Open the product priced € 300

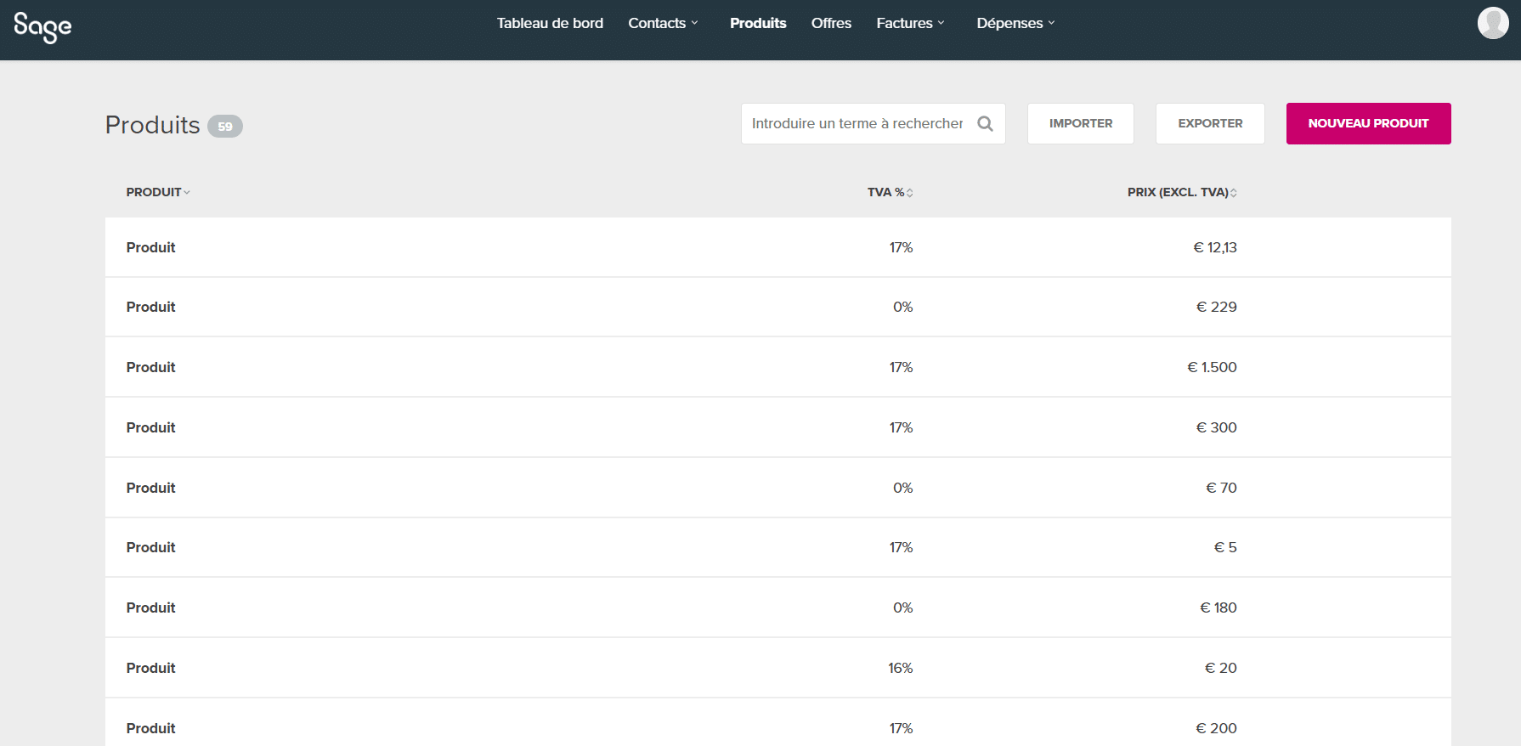[777, 427]
